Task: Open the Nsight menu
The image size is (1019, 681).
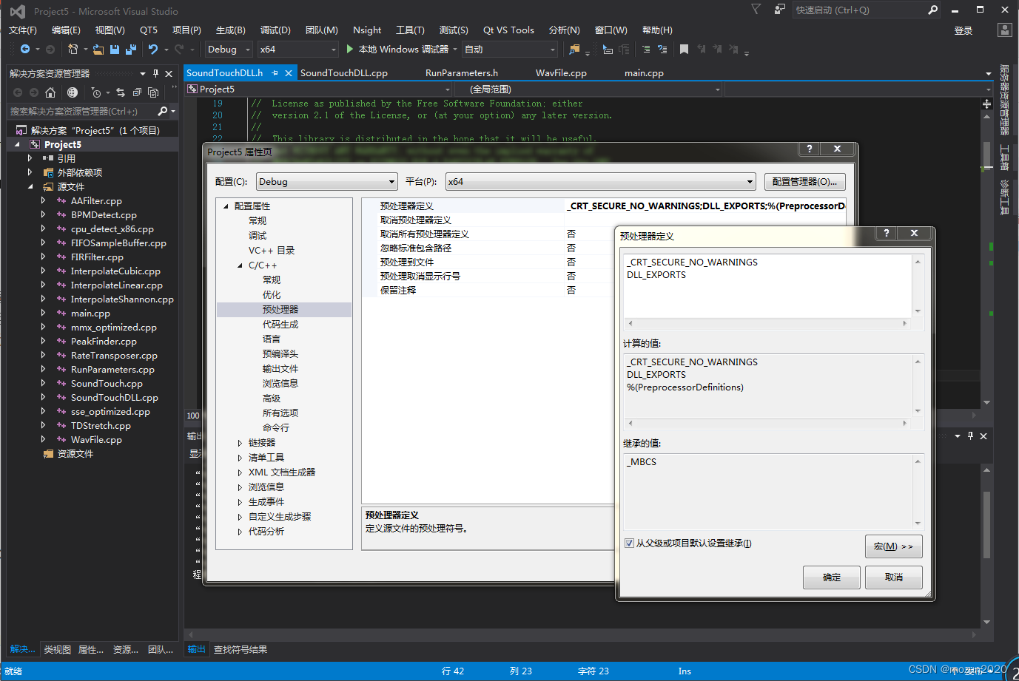Action: (x=367, y=30)
